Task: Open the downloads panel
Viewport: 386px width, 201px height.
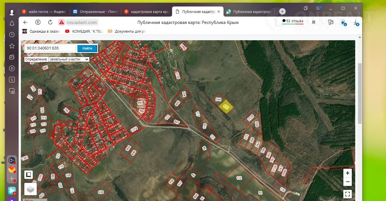Action: click(x=356, y=23)
